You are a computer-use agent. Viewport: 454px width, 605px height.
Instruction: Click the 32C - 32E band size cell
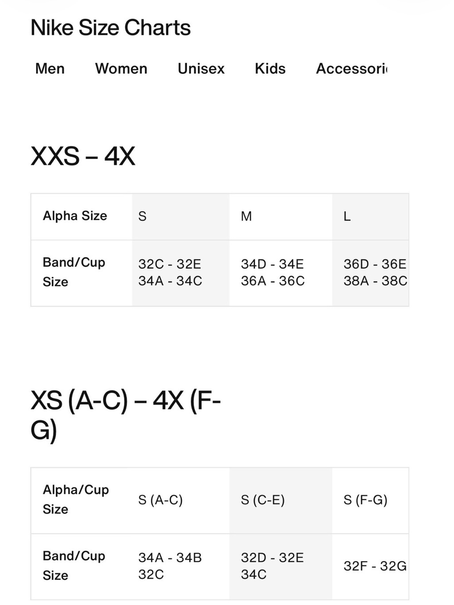[x=181, y=273]
